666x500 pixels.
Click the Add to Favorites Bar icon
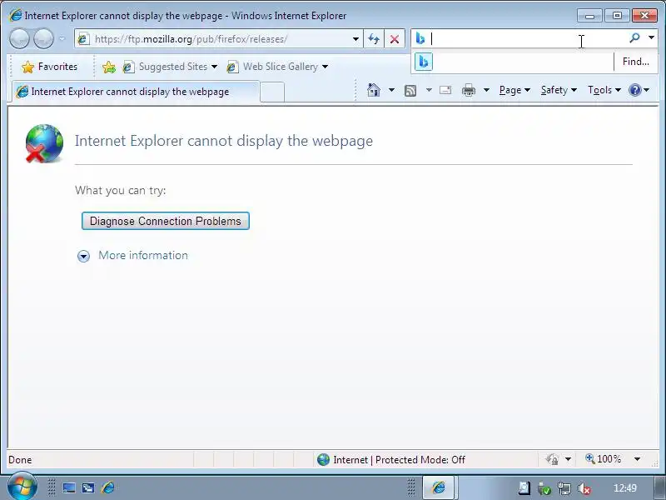tap(109, 67)
